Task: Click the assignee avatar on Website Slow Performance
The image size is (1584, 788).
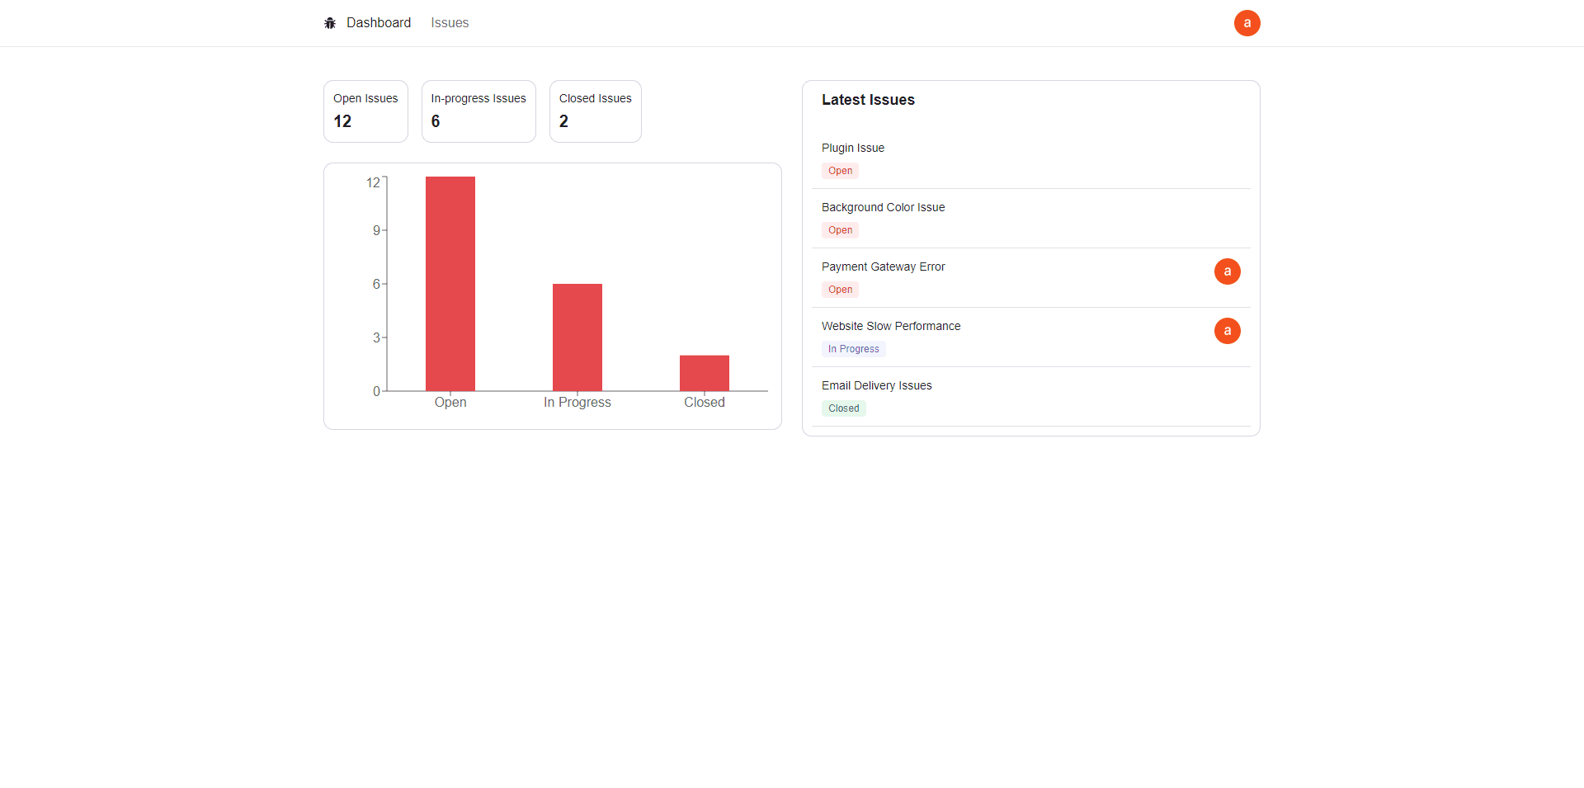Action: pyautogui.click(x=1227, y=330)
